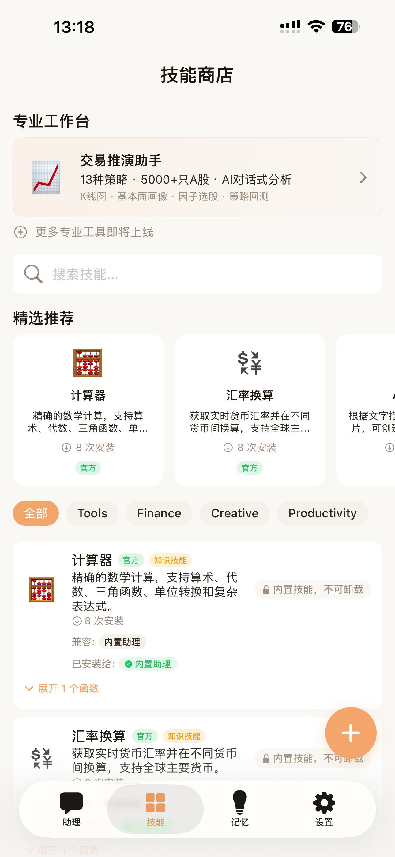Tap the Wi-Fi icon in status bar
The height and width of the screenshot is (857, 395).
click(x=316, y=27)
